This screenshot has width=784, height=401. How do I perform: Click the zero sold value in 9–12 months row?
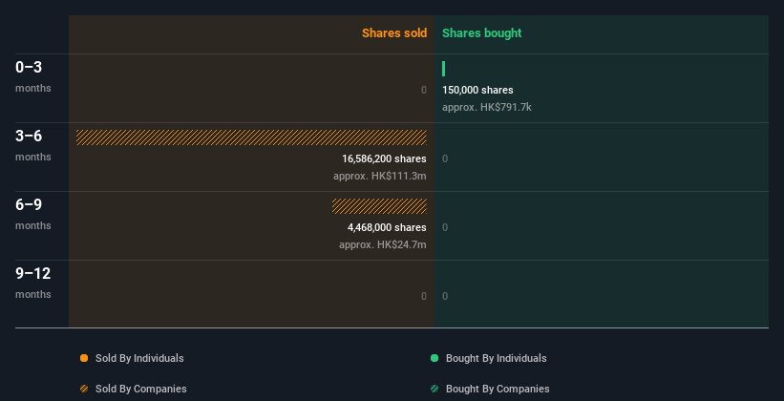tap(424, 296)
